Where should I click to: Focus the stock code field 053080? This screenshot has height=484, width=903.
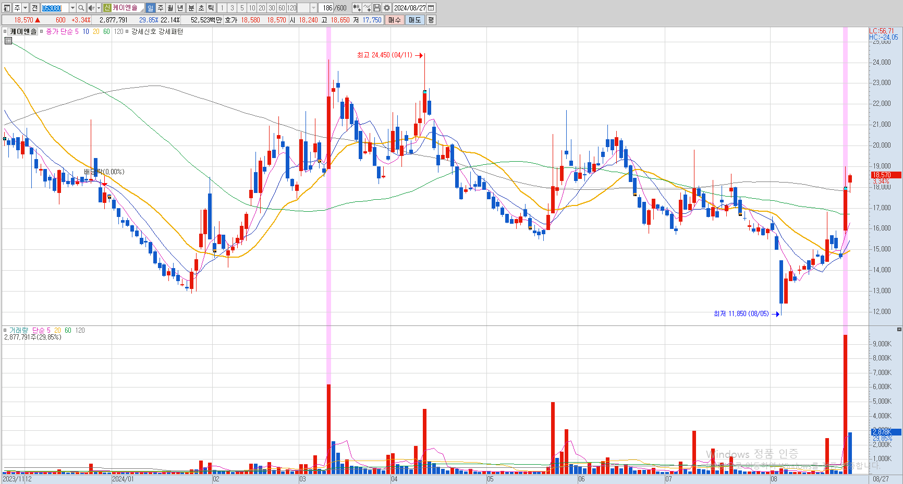54,8
